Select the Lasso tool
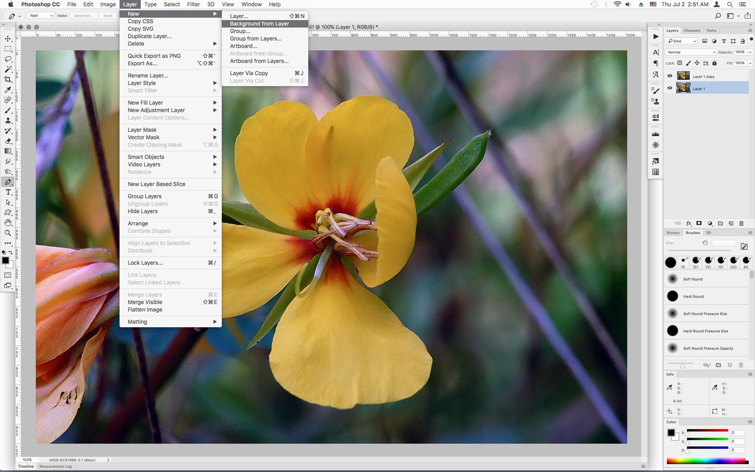The image size is (755, 472). click(x=8, y=59)
